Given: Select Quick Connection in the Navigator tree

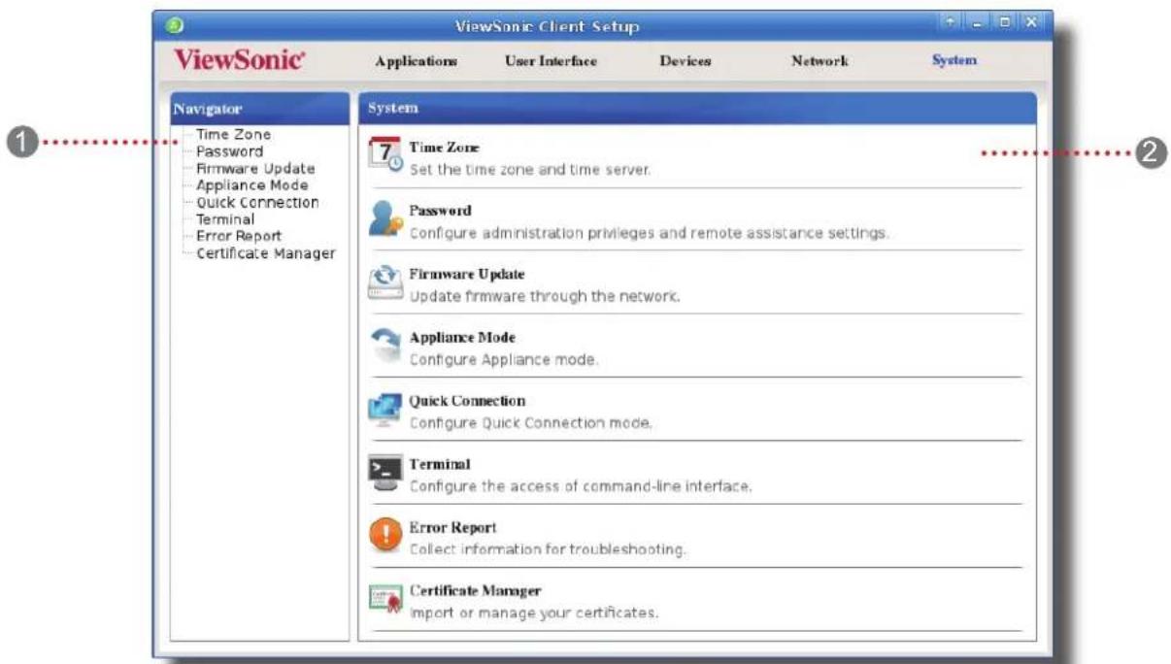Looking at the screenshot, I should coord(257,202).
